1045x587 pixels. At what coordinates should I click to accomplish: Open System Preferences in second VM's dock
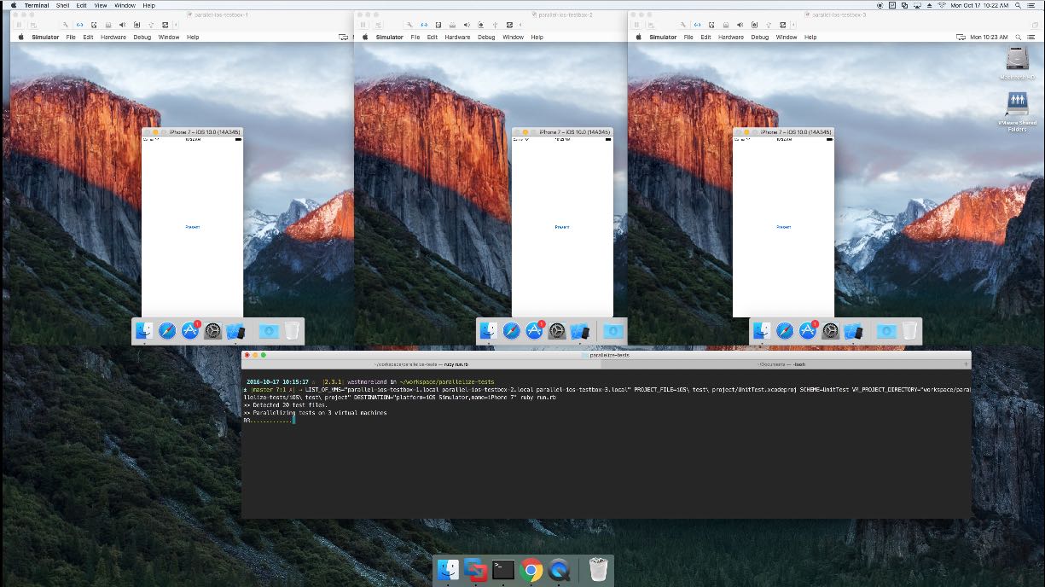pyautogui.click(x=557, y=331)
